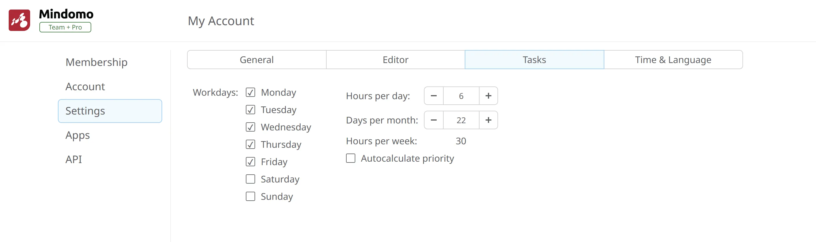Click the Hours per day value field

461,96
